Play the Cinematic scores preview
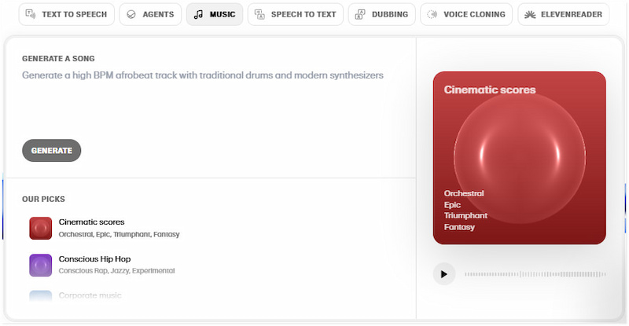This screenshot has width=629, height=326. pos(443,274)
